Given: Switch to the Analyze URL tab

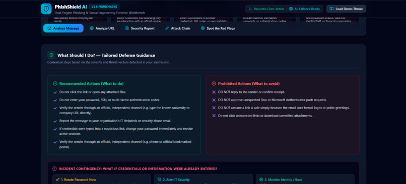Looking at the screenshot, I should (102, 28).
